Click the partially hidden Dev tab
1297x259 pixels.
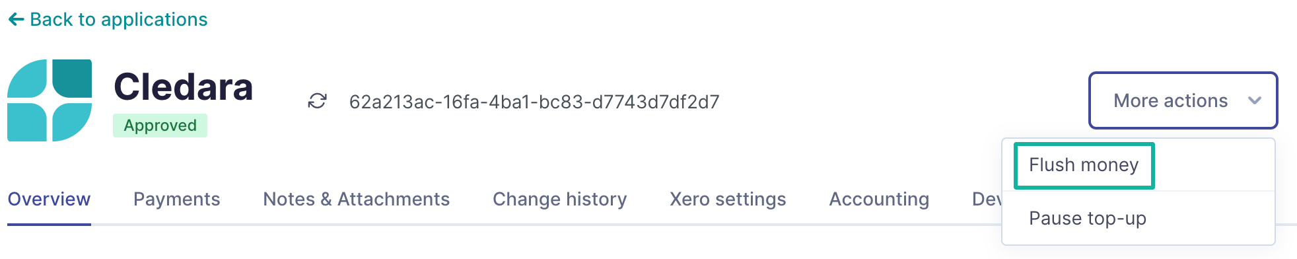(987, 200)
